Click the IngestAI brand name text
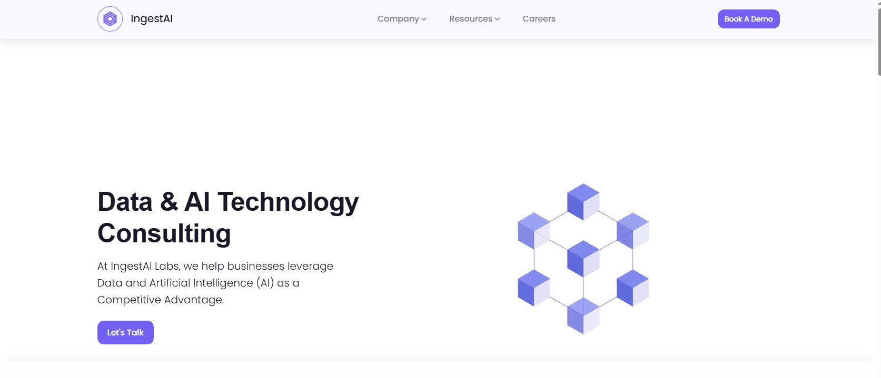 pyautogui.click(x=152, y=19)
